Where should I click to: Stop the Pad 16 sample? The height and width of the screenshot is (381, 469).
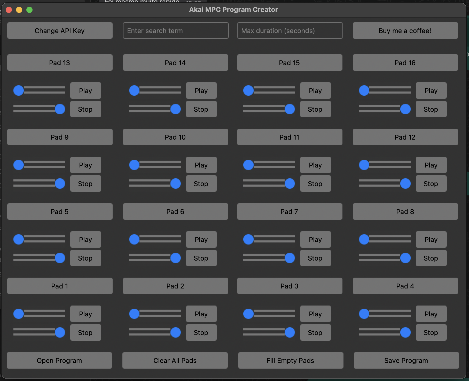pyautogui.click(x=431, y=109)
